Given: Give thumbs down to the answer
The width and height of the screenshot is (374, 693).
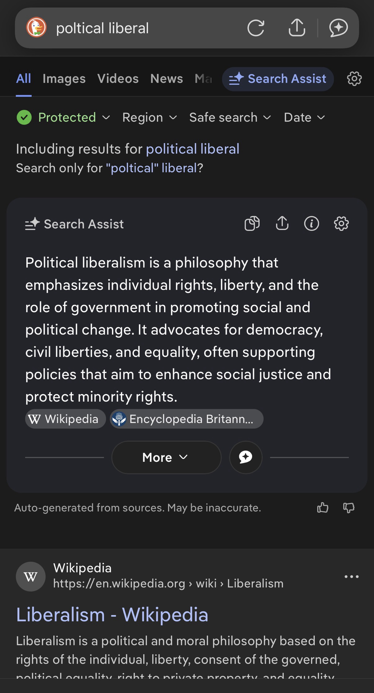Looking at the screenshot, I should click(349, 508).
